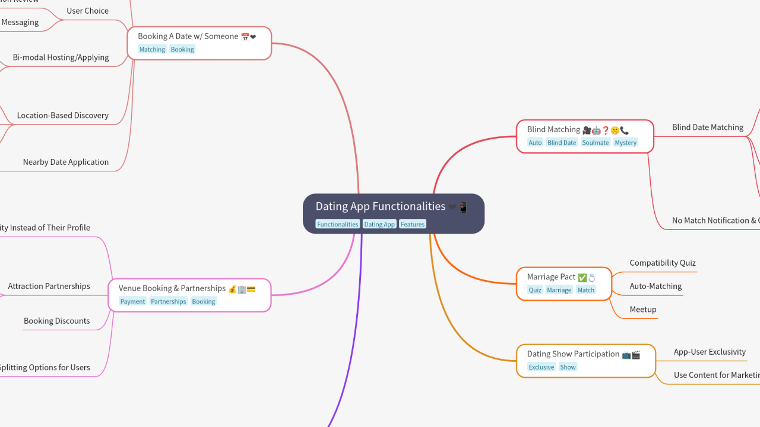
Task: Click the Functionalities tag on central node
Action: pyautogui.click(x=337, y=224)
